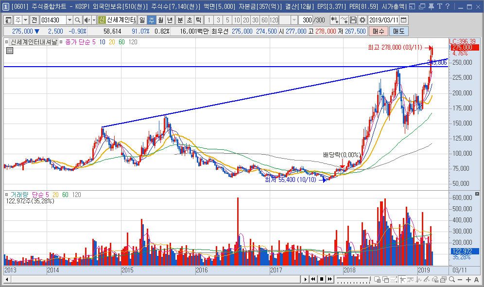Select the crosshair cursor tool icon

point(402,280)
